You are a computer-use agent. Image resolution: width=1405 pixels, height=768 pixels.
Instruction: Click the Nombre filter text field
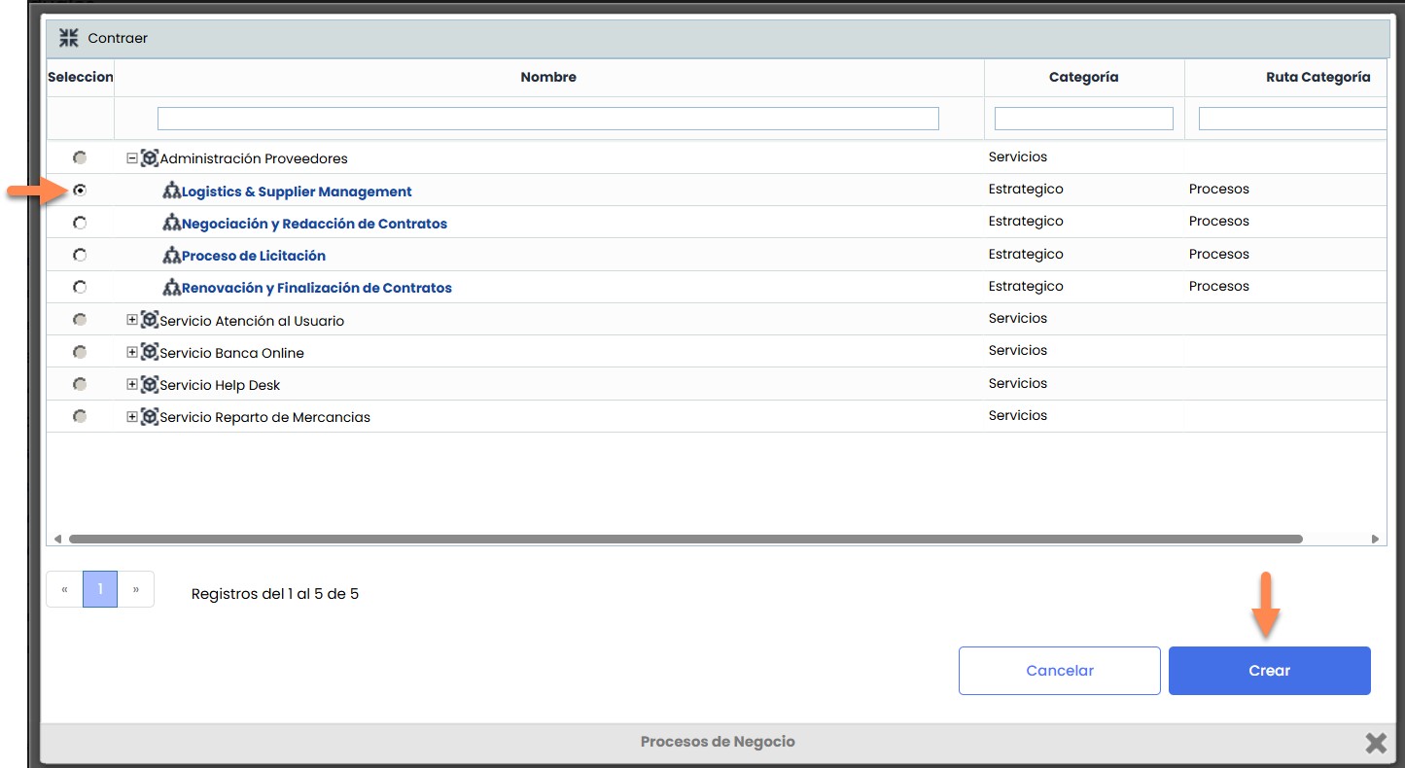(x=547, y=119)
